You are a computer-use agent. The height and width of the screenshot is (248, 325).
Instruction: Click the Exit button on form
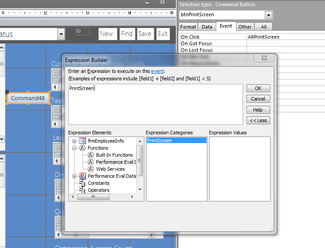pos(163,34)
